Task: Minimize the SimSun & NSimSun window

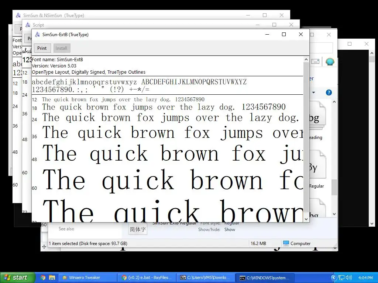Action: (248, 15)
